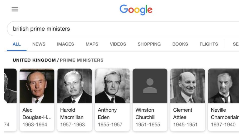239x134 pixels.
Task: Select the ALL search tab
Action: click(17, 44)
